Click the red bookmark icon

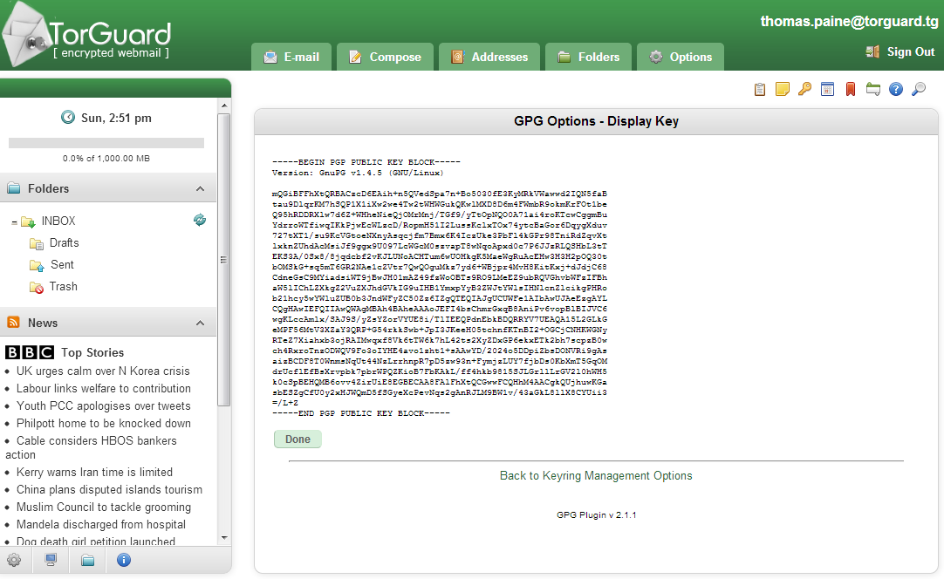pos(851,89)
